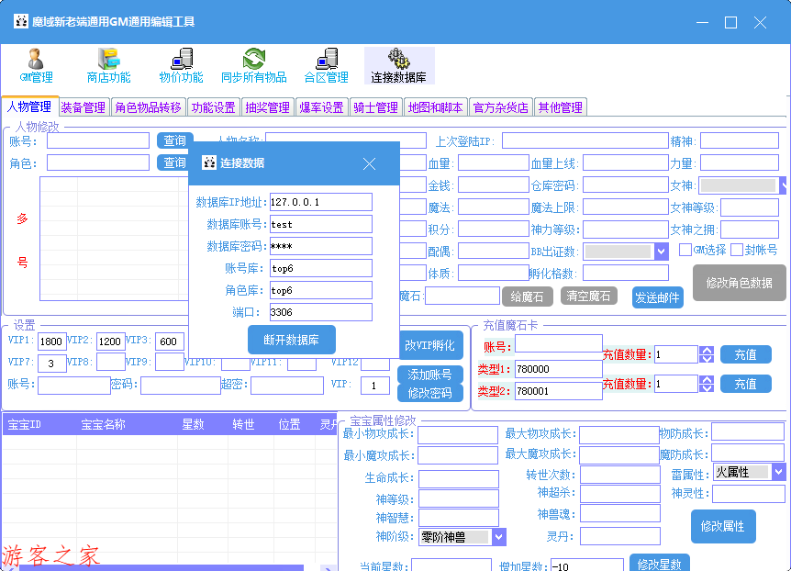The image size is (791, 571).
Task: Click the 商店功能 toolbar icon
Action: pos(108,65)
